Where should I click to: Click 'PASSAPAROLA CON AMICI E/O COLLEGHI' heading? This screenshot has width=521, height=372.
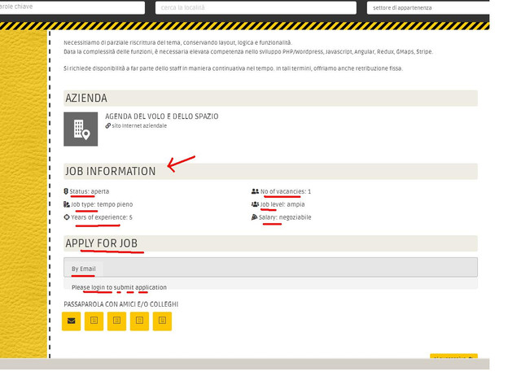tap(121, 304)
